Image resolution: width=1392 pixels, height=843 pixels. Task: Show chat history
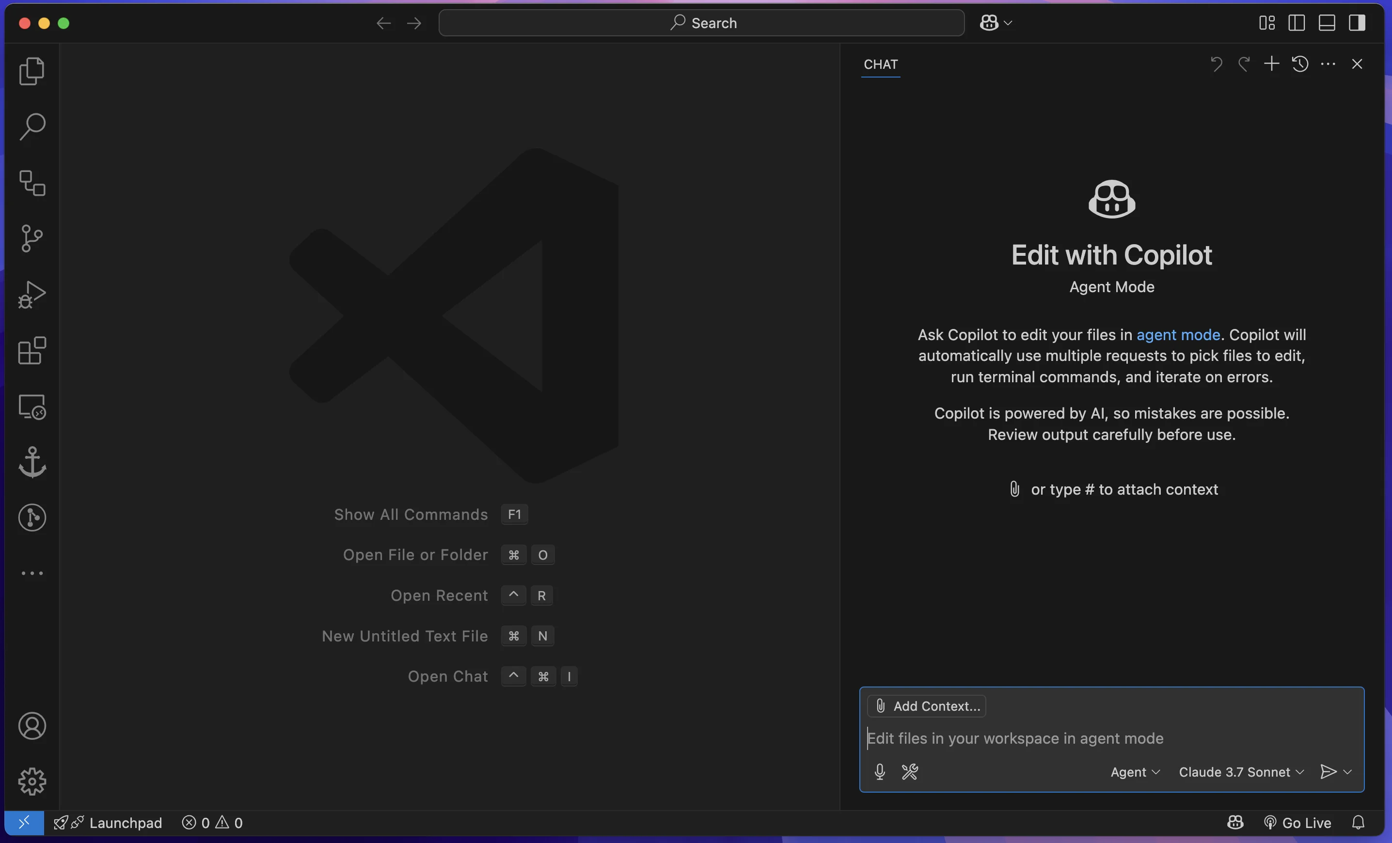click(1300, 64)
